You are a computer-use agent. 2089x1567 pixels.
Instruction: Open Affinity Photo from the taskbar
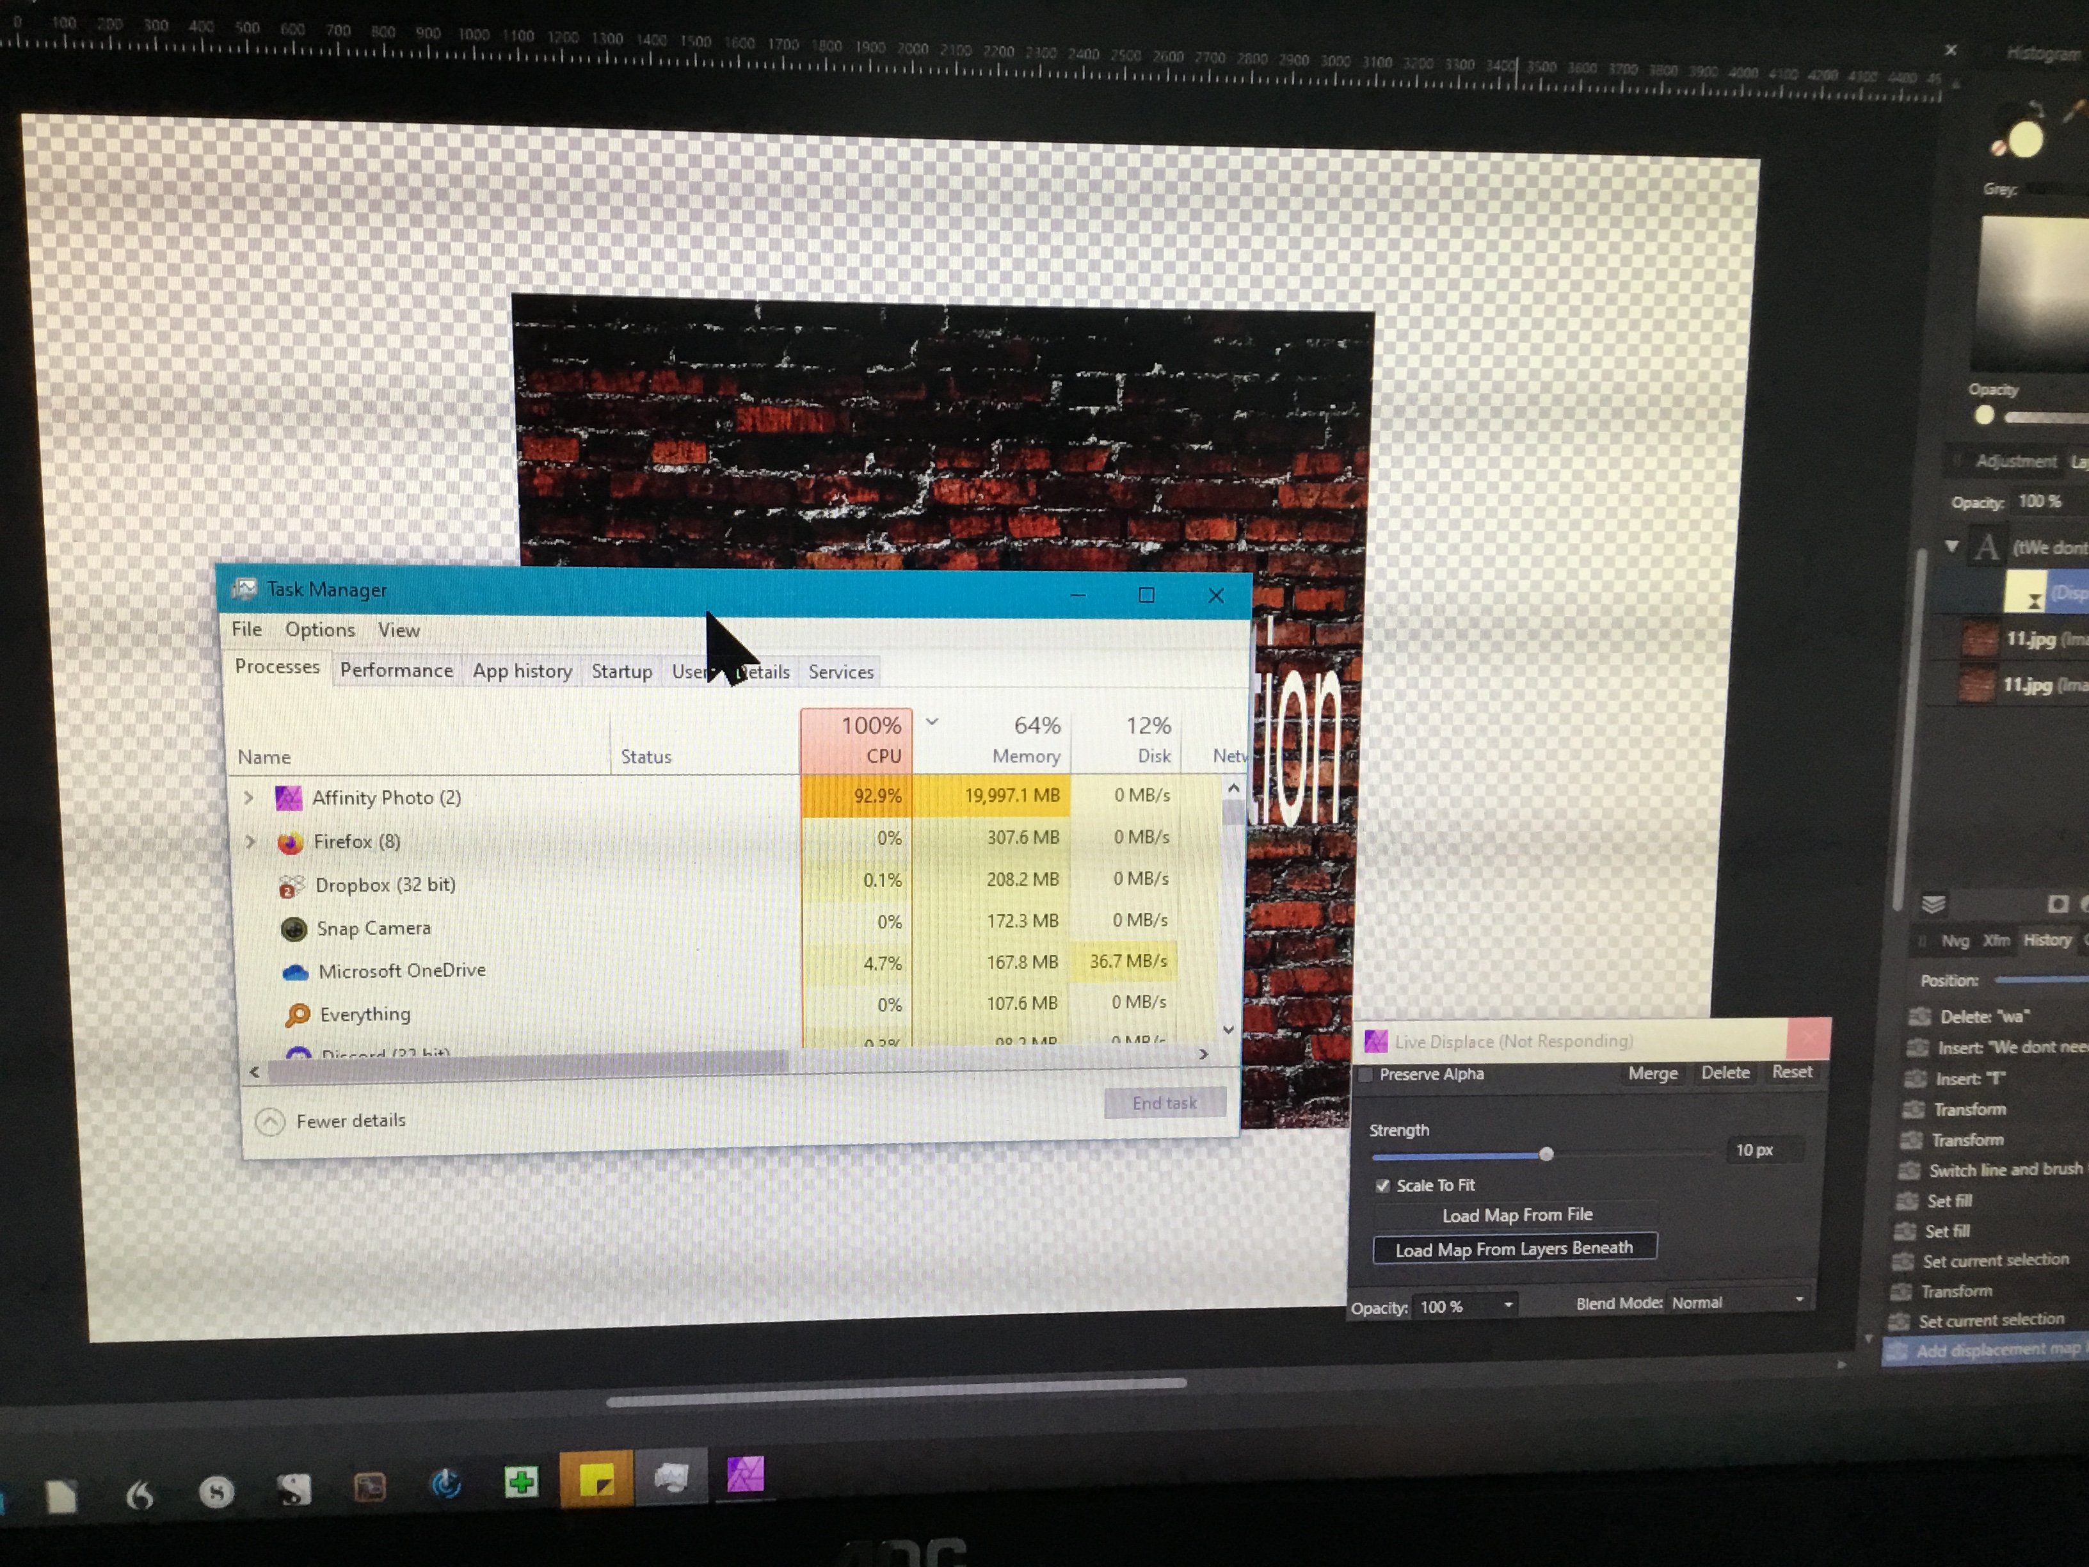[745, 1474]
